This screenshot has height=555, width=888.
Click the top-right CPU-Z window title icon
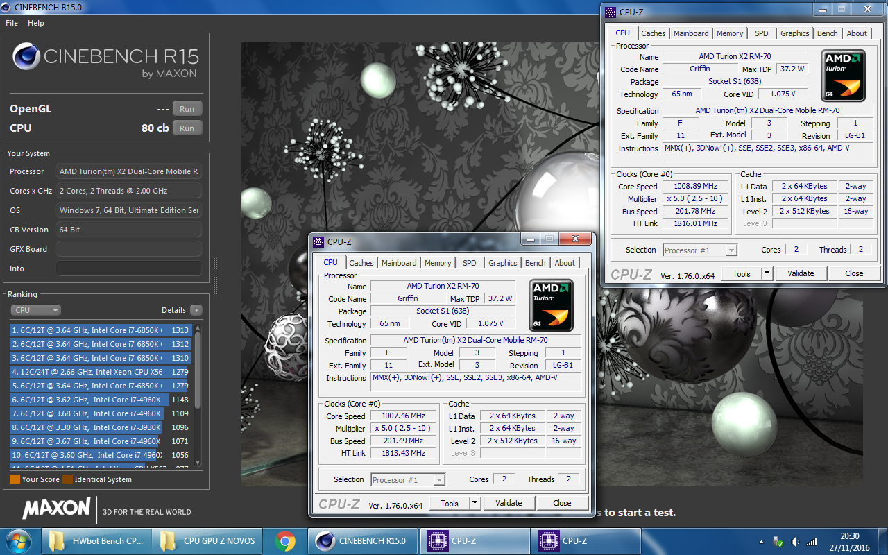[610, 12]
